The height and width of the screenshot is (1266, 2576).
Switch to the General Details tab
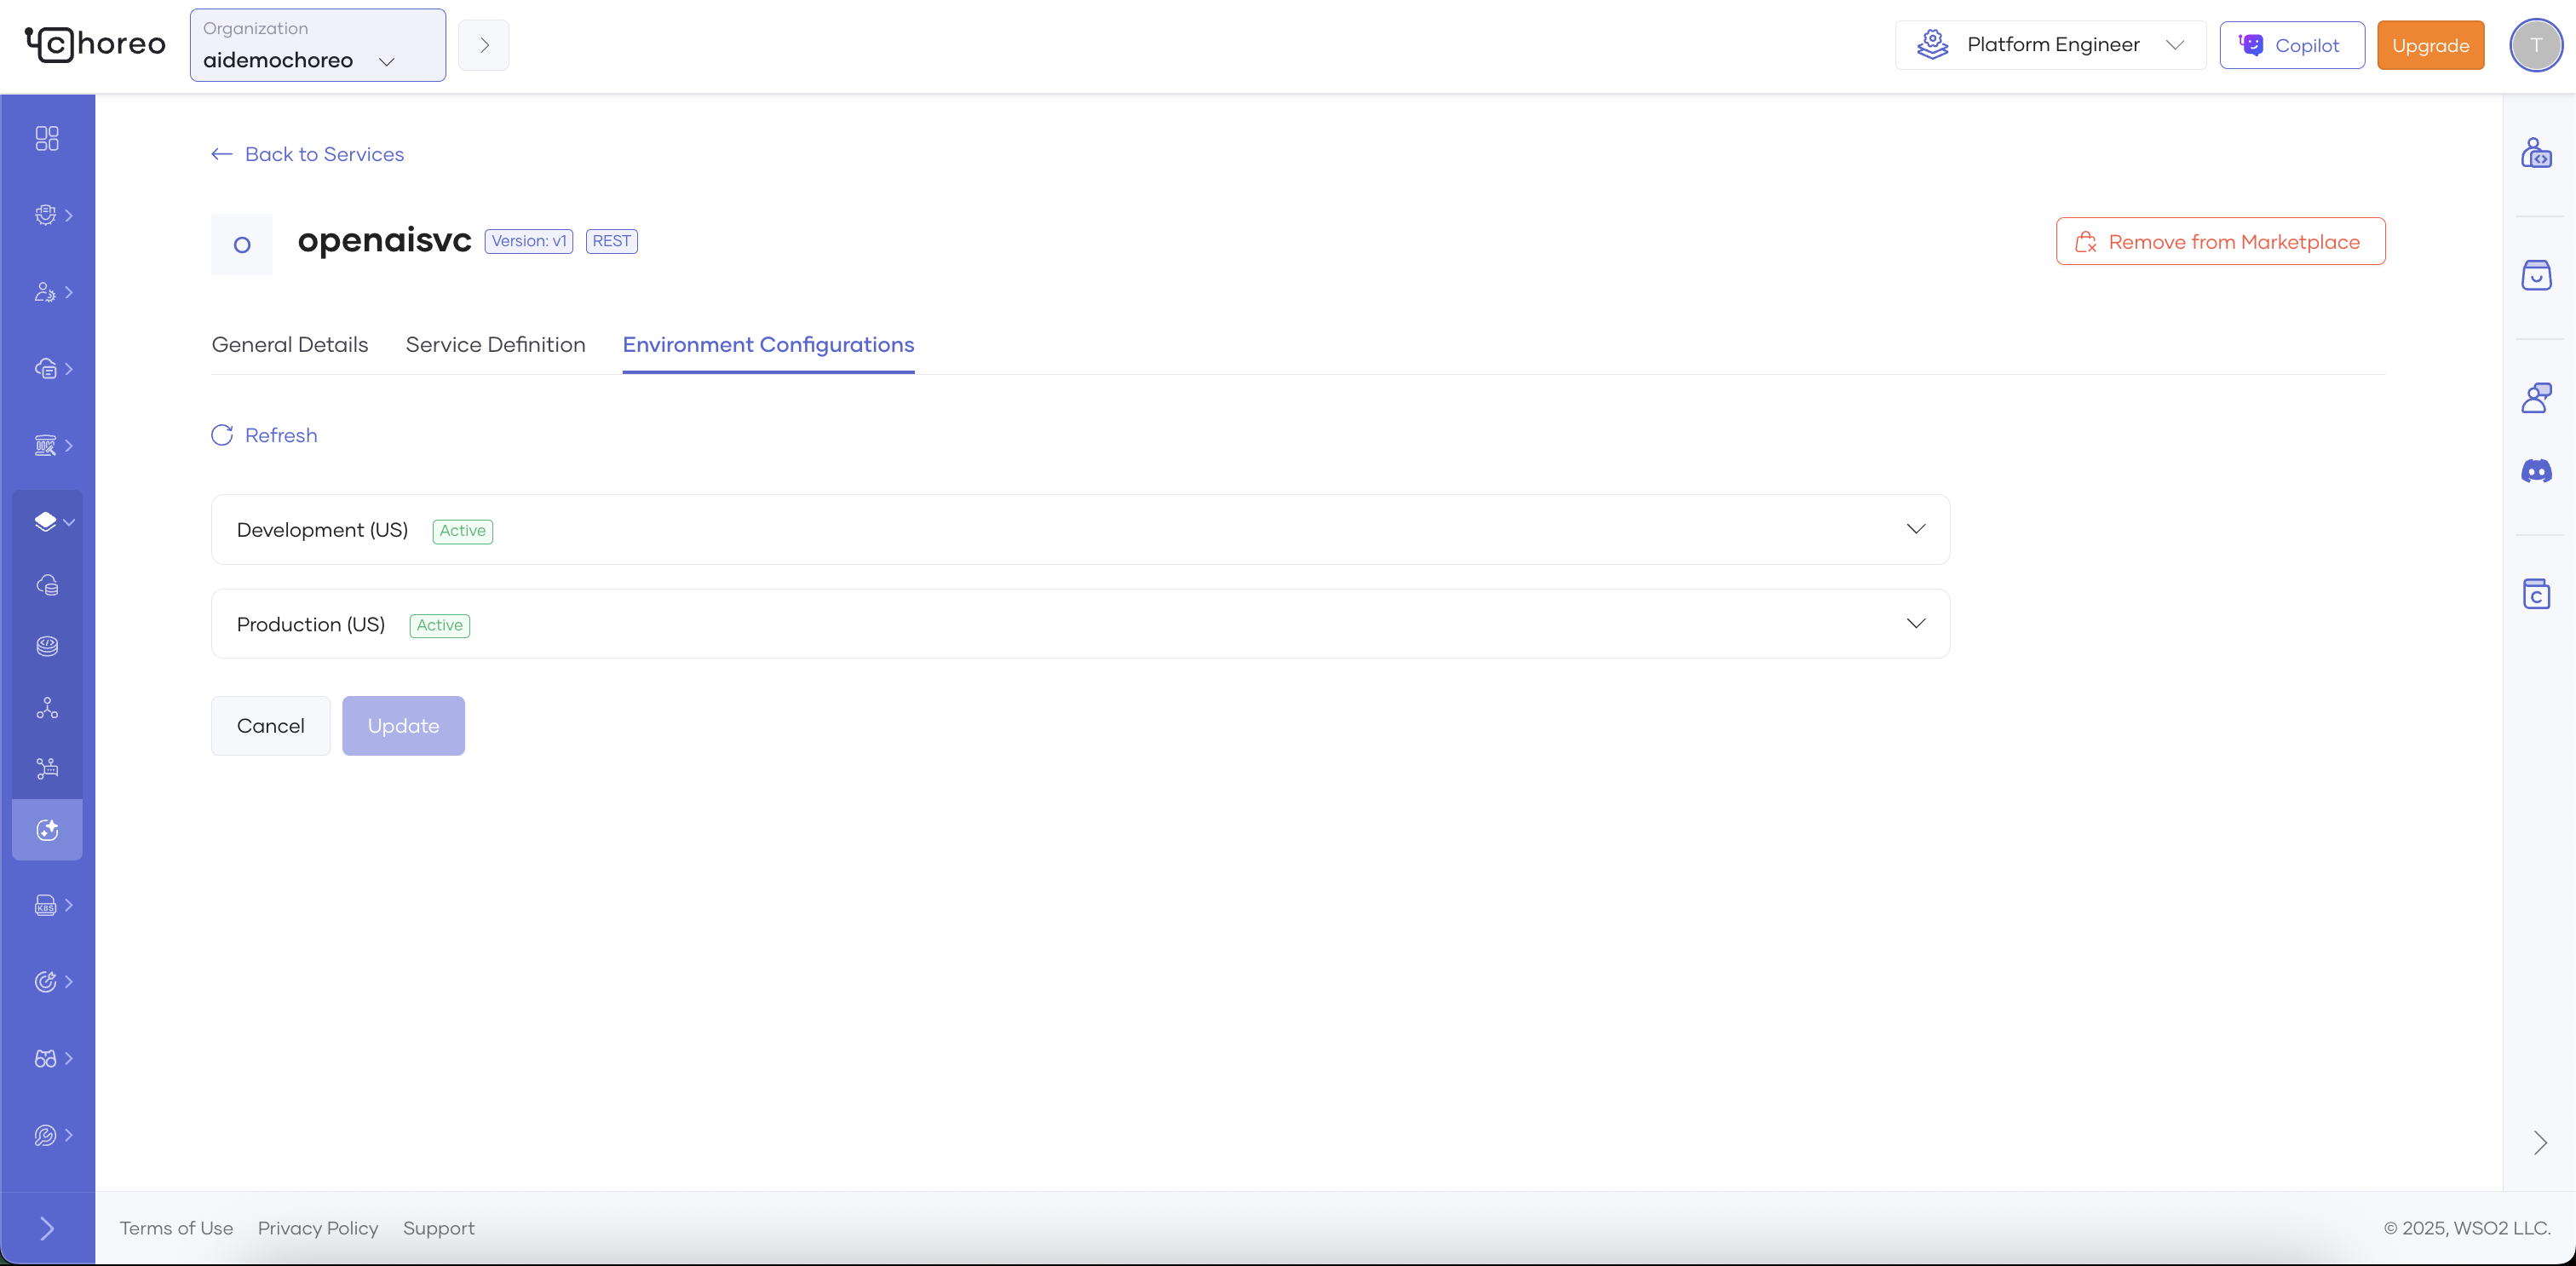tap(290, 344)
